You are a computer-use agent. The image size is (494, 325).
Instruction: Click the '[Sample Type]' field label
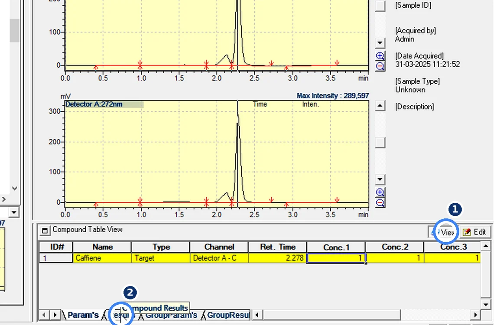[417, 81]
